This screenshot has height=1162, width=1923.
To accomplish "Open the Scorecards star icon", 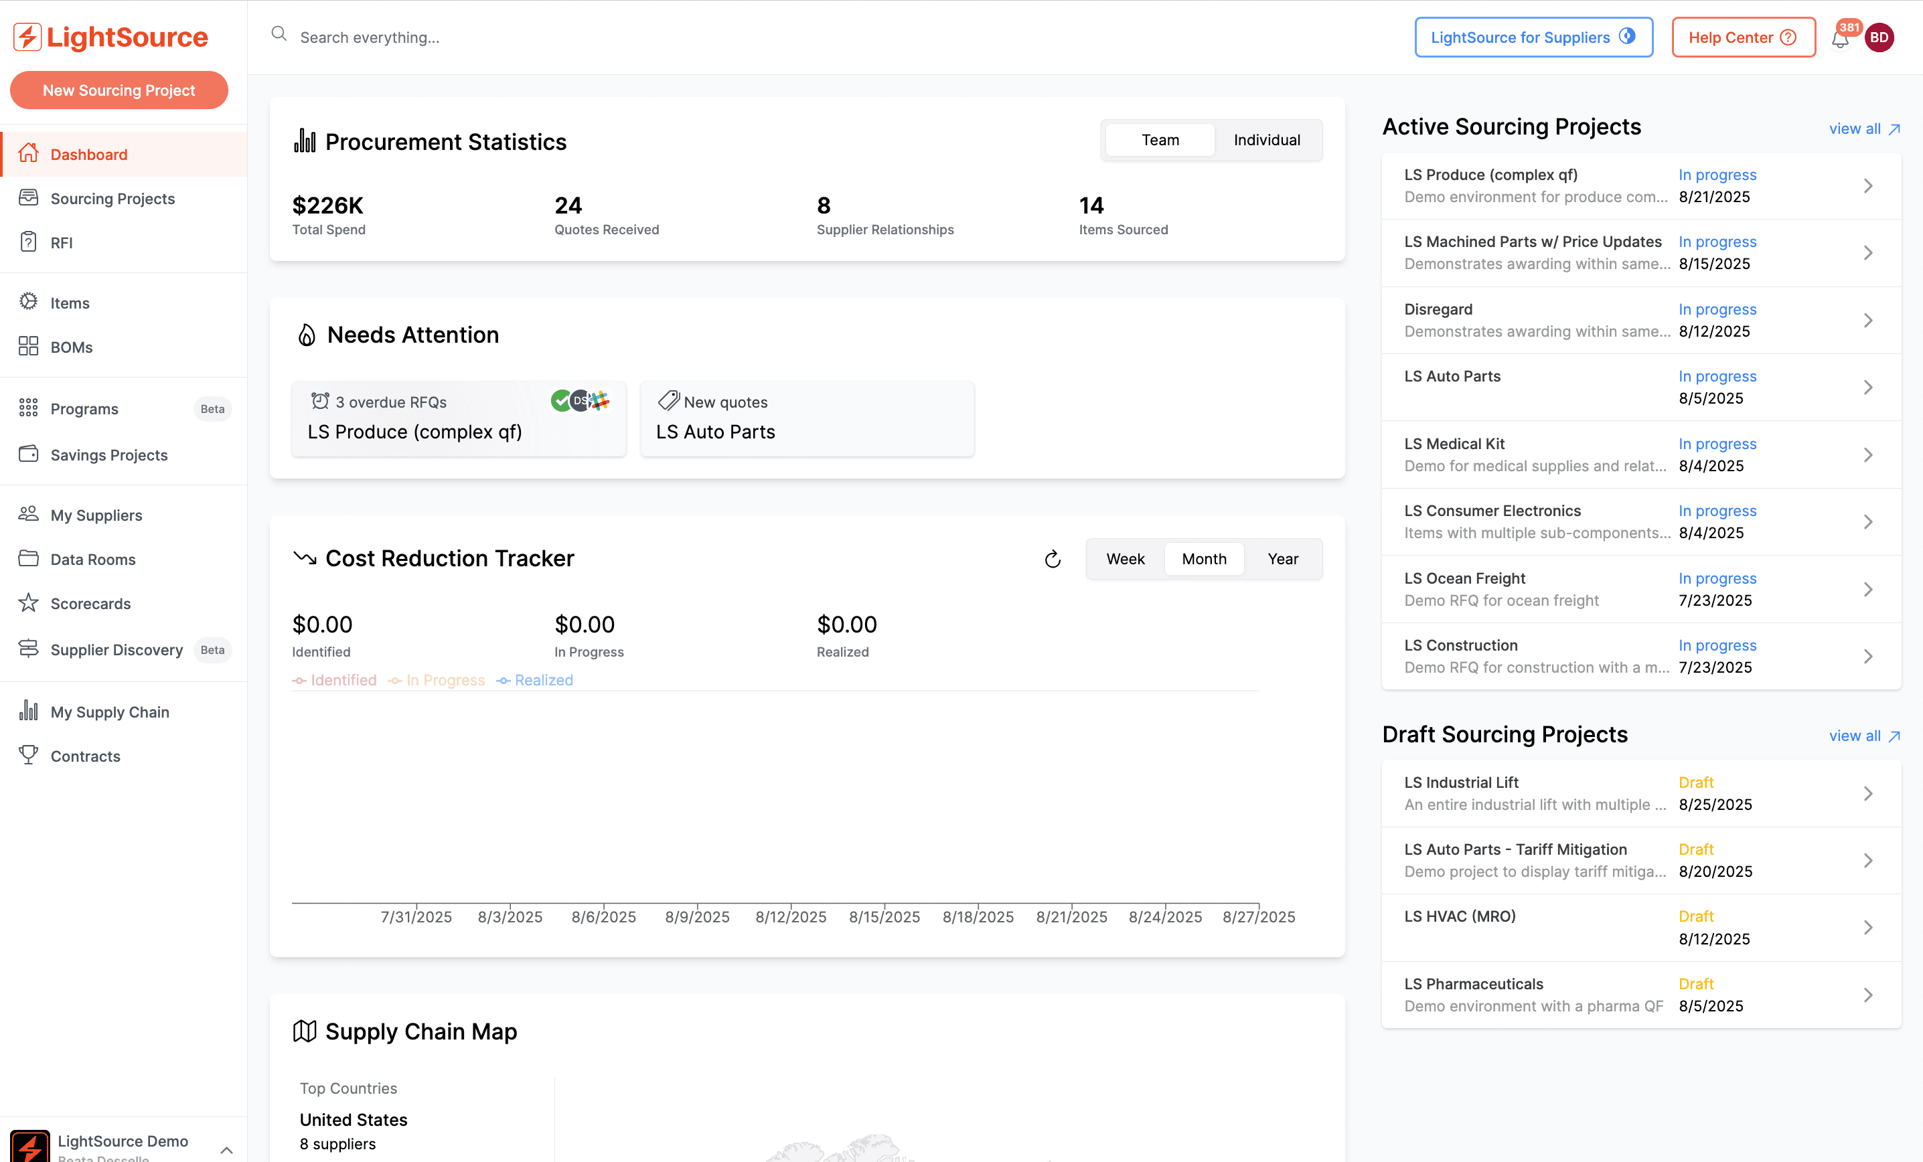I will pos(28,602).
